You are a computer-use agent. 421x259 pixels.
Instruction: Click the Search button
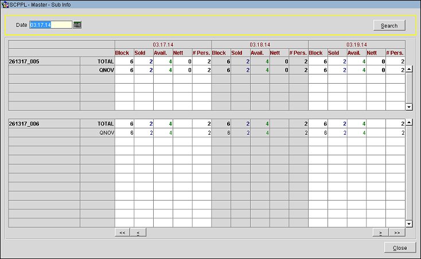click(x=389, y=26)
